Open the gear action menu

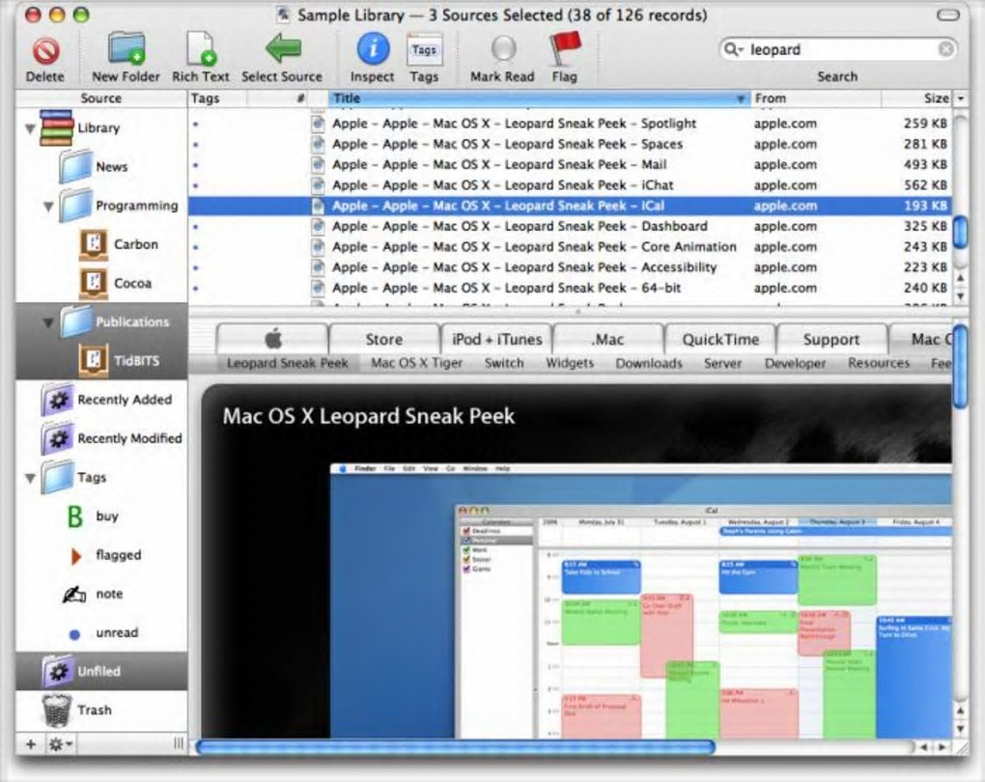tap(60, 744)
